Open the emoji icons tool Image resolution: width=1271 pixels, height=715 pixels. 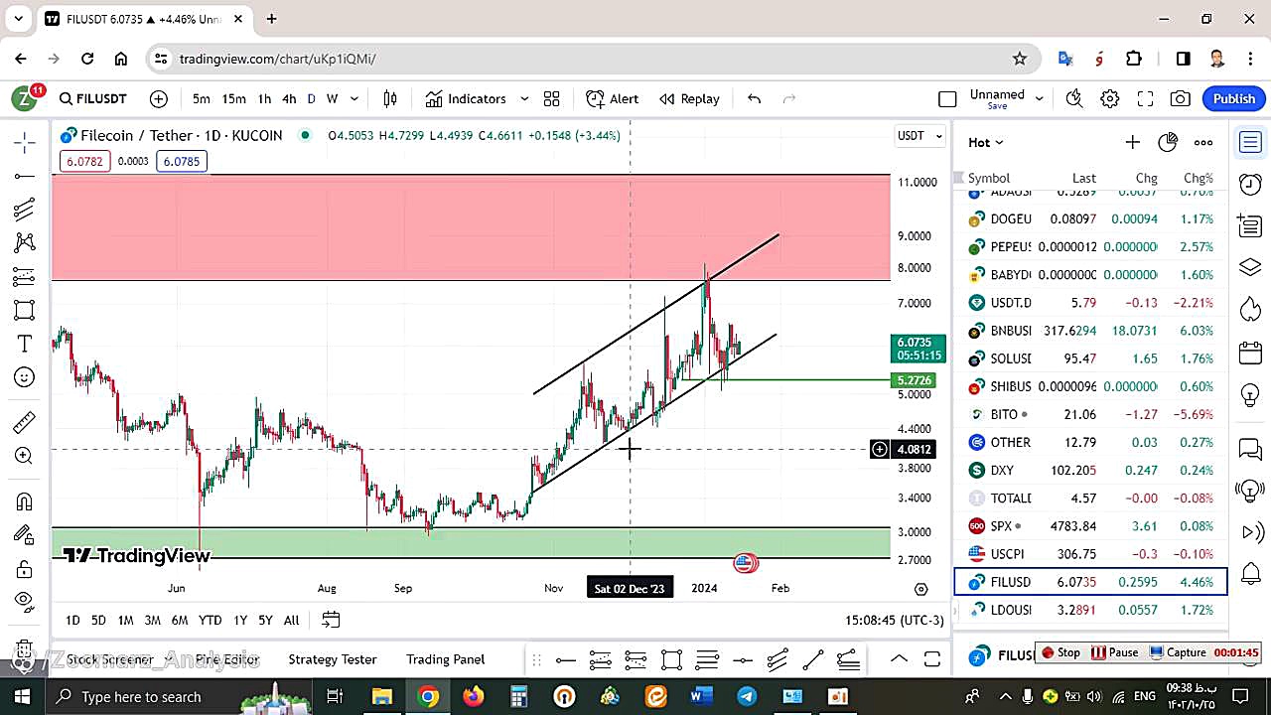coord(25,377)
